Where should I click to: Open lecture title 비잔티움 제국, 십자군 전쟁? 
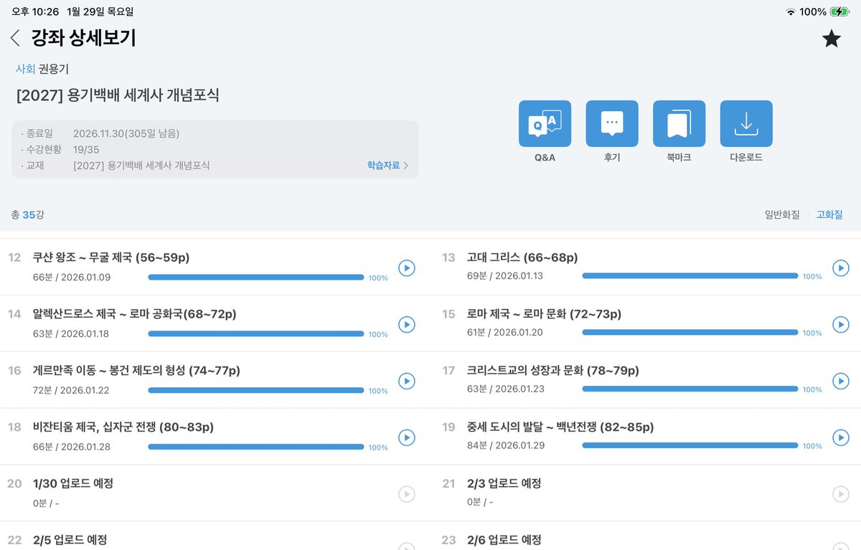pos(123,427)
